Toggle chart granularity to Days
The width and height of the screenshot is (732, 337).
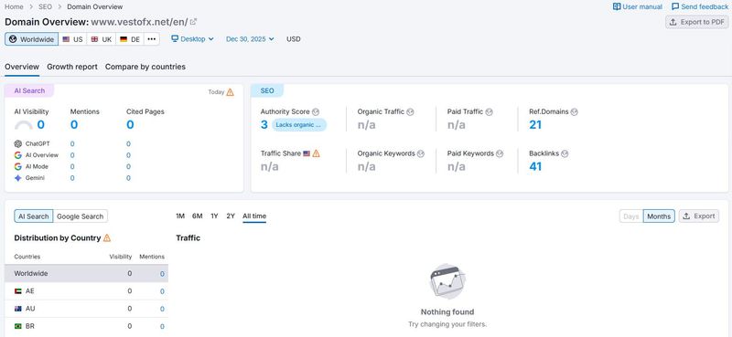(x=631, y=216)
